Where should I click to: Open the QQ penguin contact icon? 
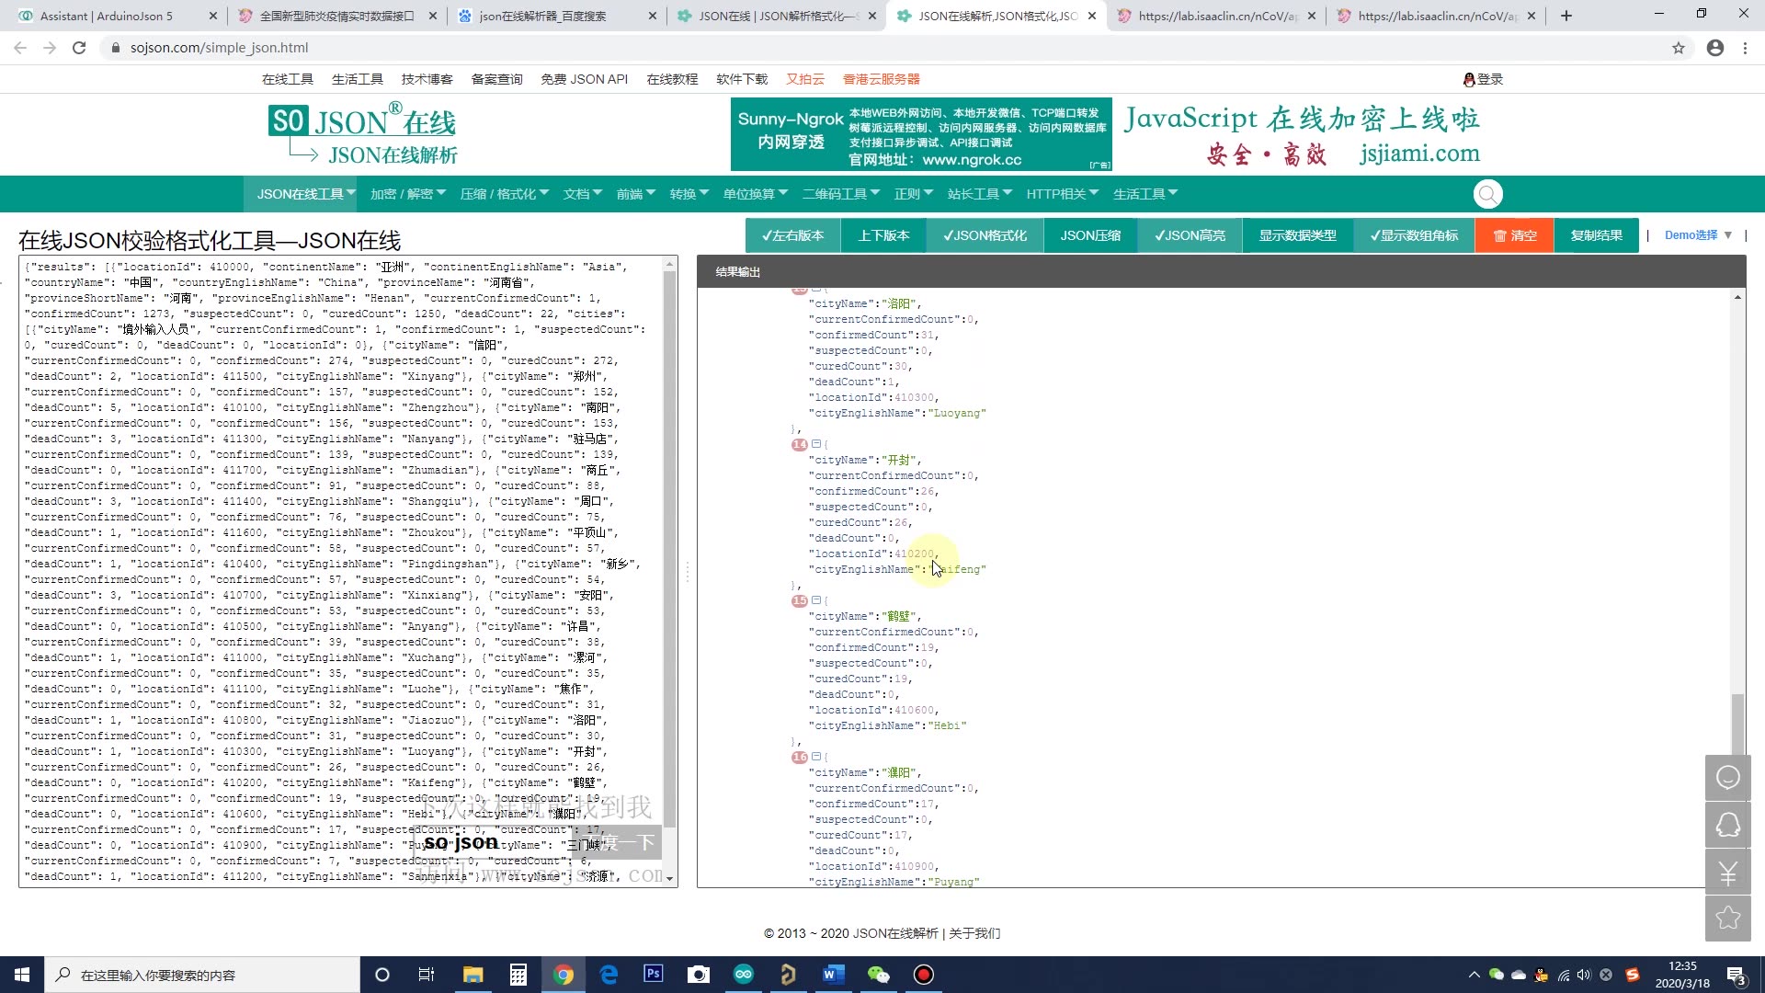pos(1728,825)
